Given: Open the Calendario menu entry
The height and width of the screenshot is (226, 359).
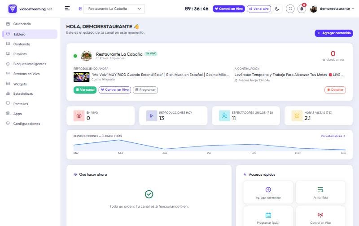Looking at the screenshot, I should [22, 24].
